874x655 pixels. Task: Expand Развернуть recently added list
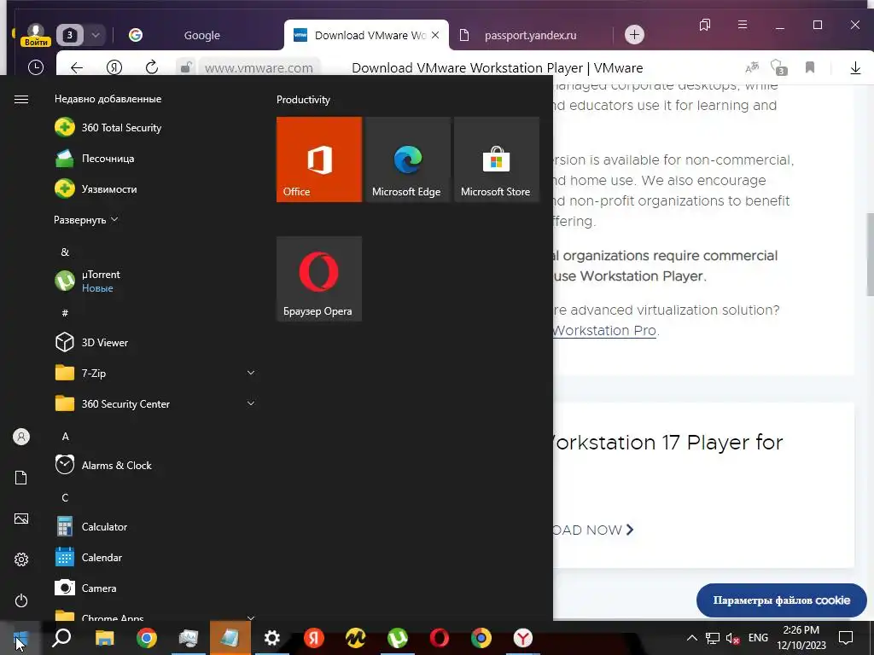click(86, 219)
